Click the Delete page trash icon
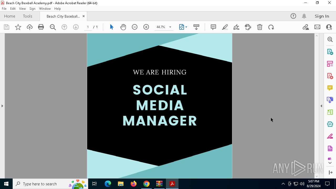336x189 pixels. [x=260, y=27]
